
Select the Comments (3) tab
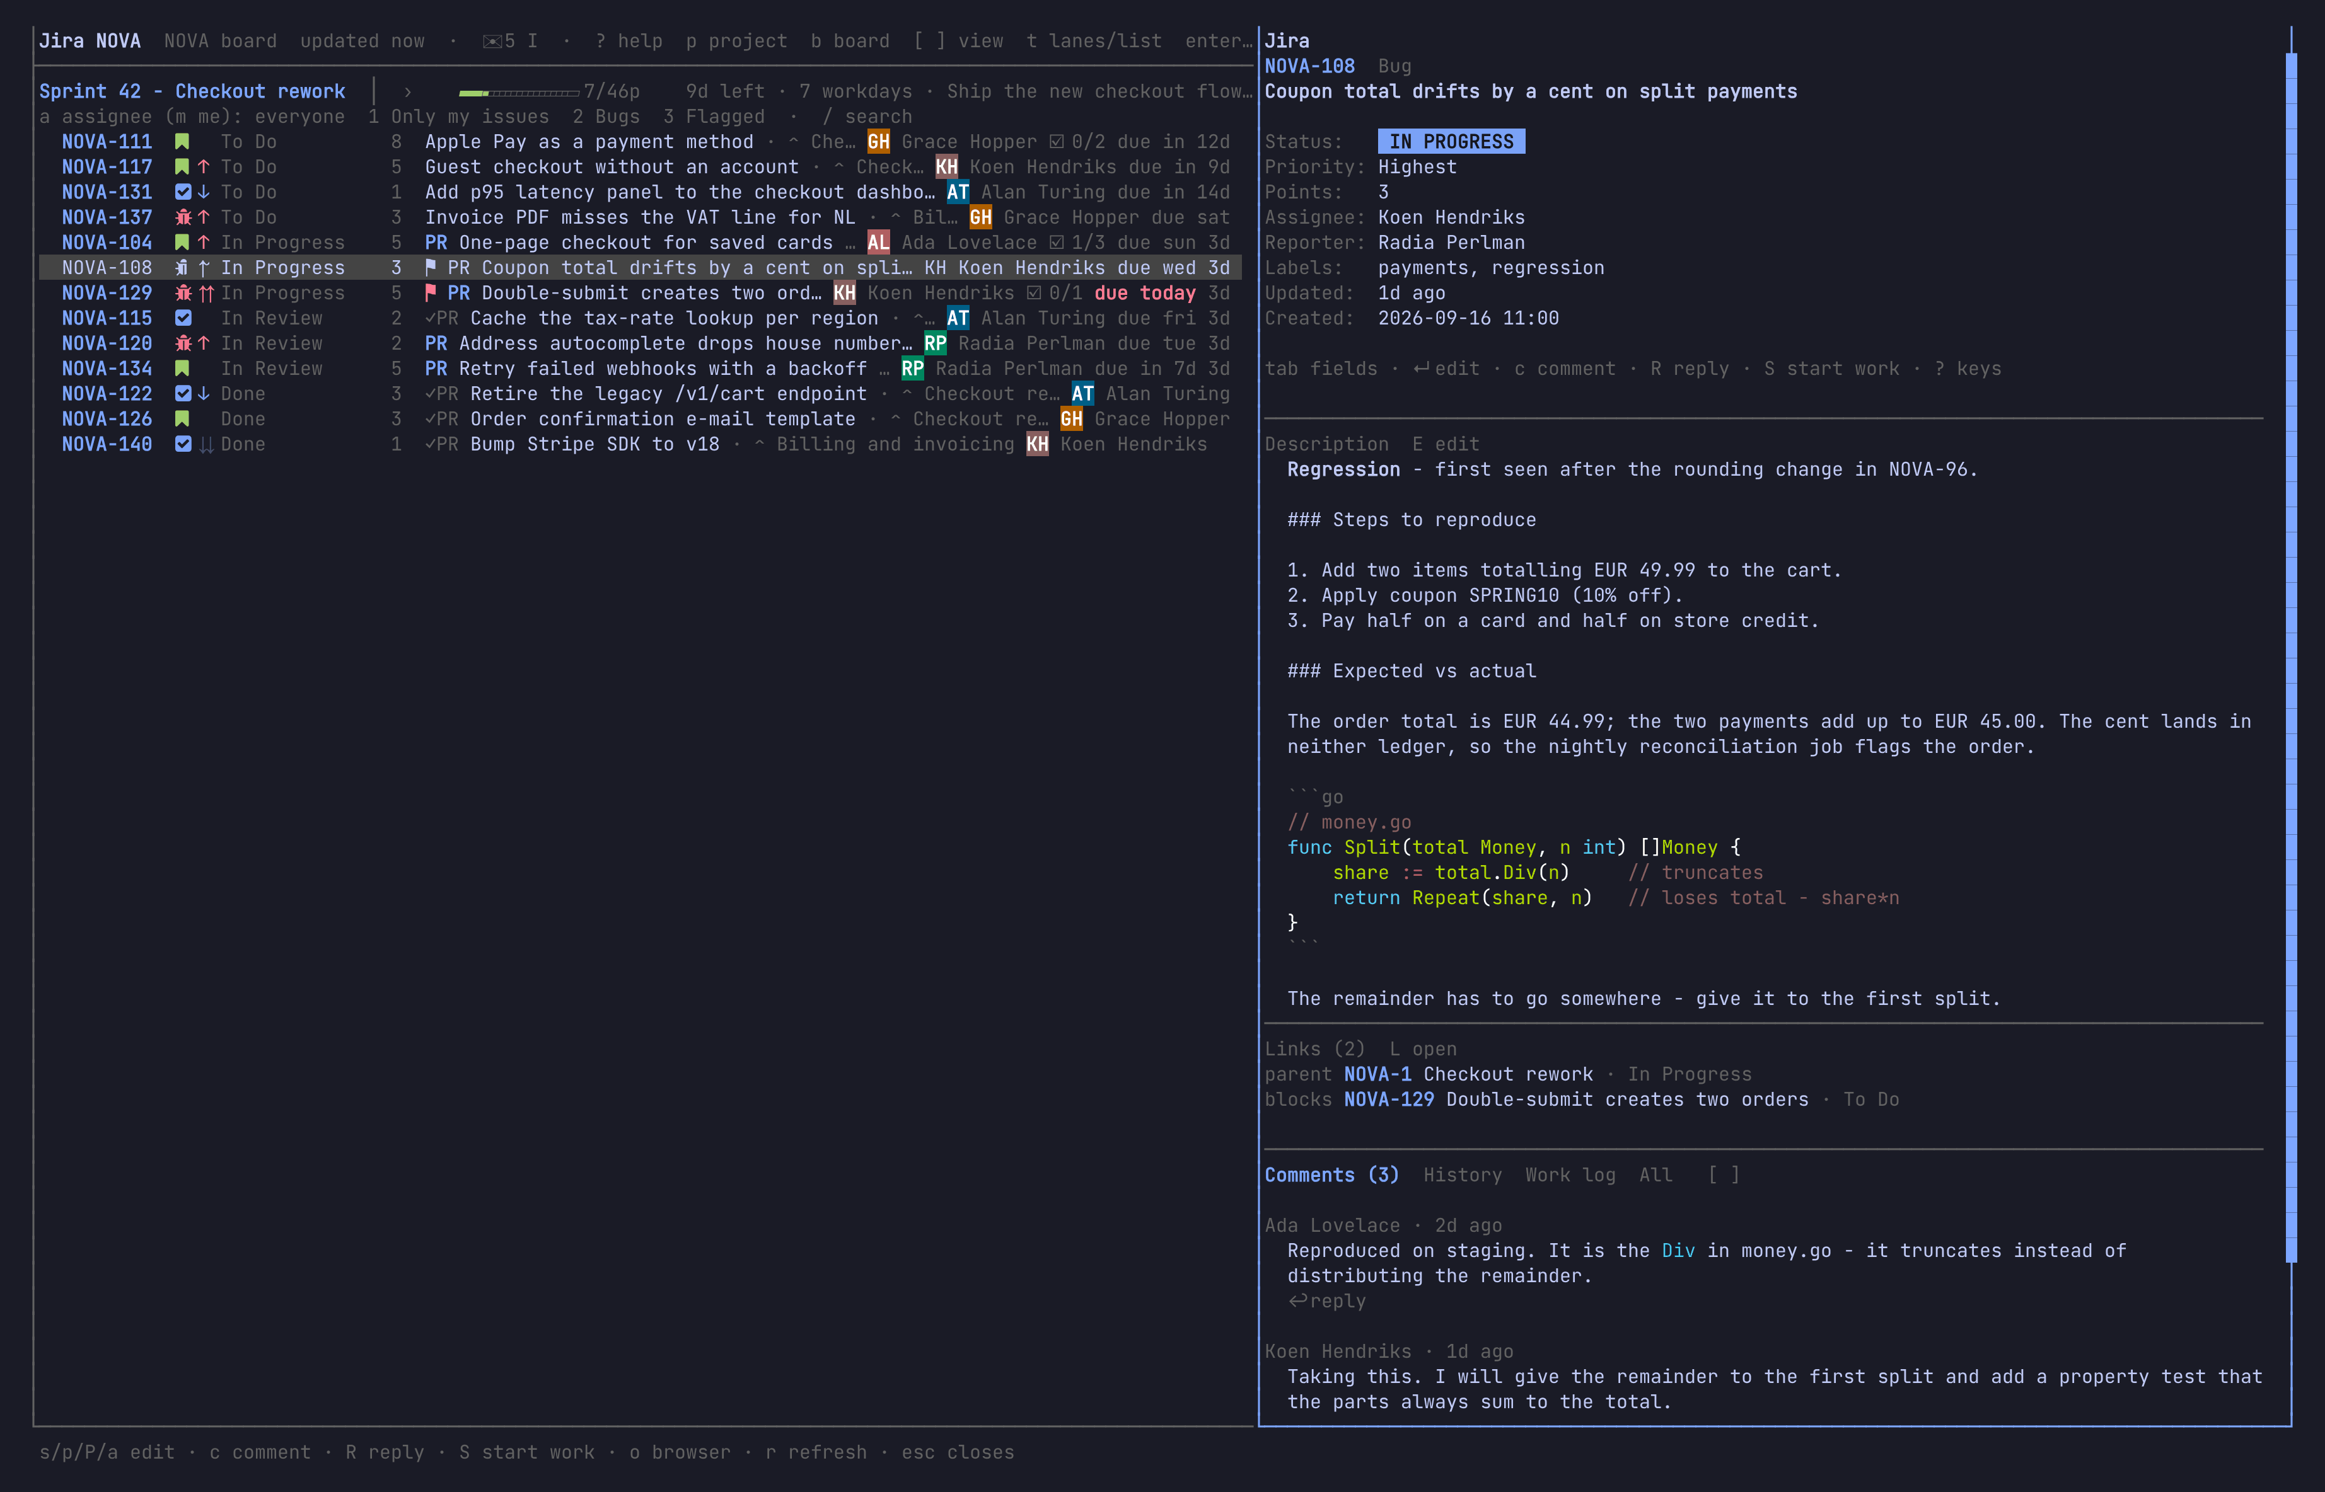click(1331, 1174)
